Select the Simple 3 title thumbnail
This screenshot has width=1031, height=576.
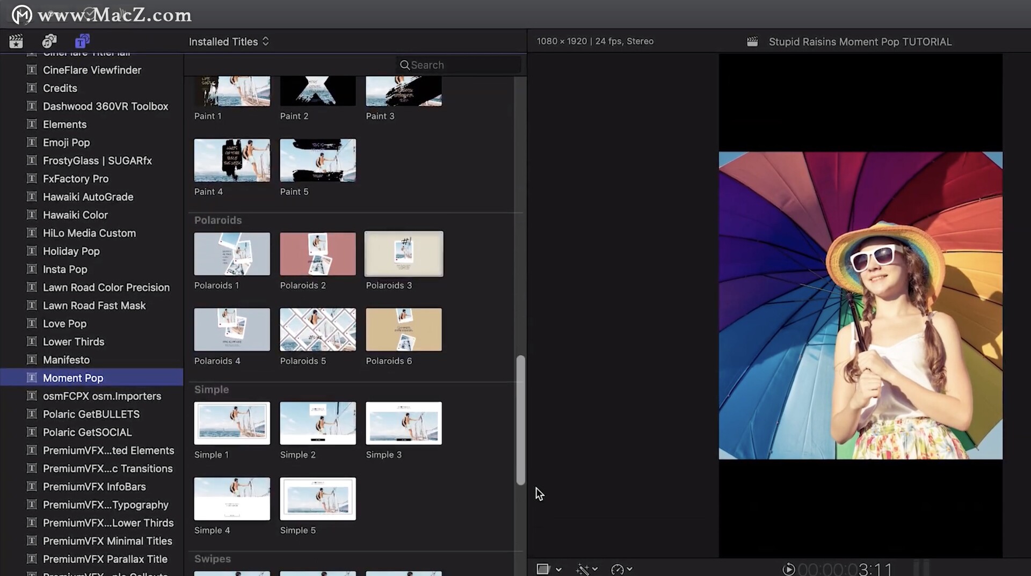pos(404,423)
